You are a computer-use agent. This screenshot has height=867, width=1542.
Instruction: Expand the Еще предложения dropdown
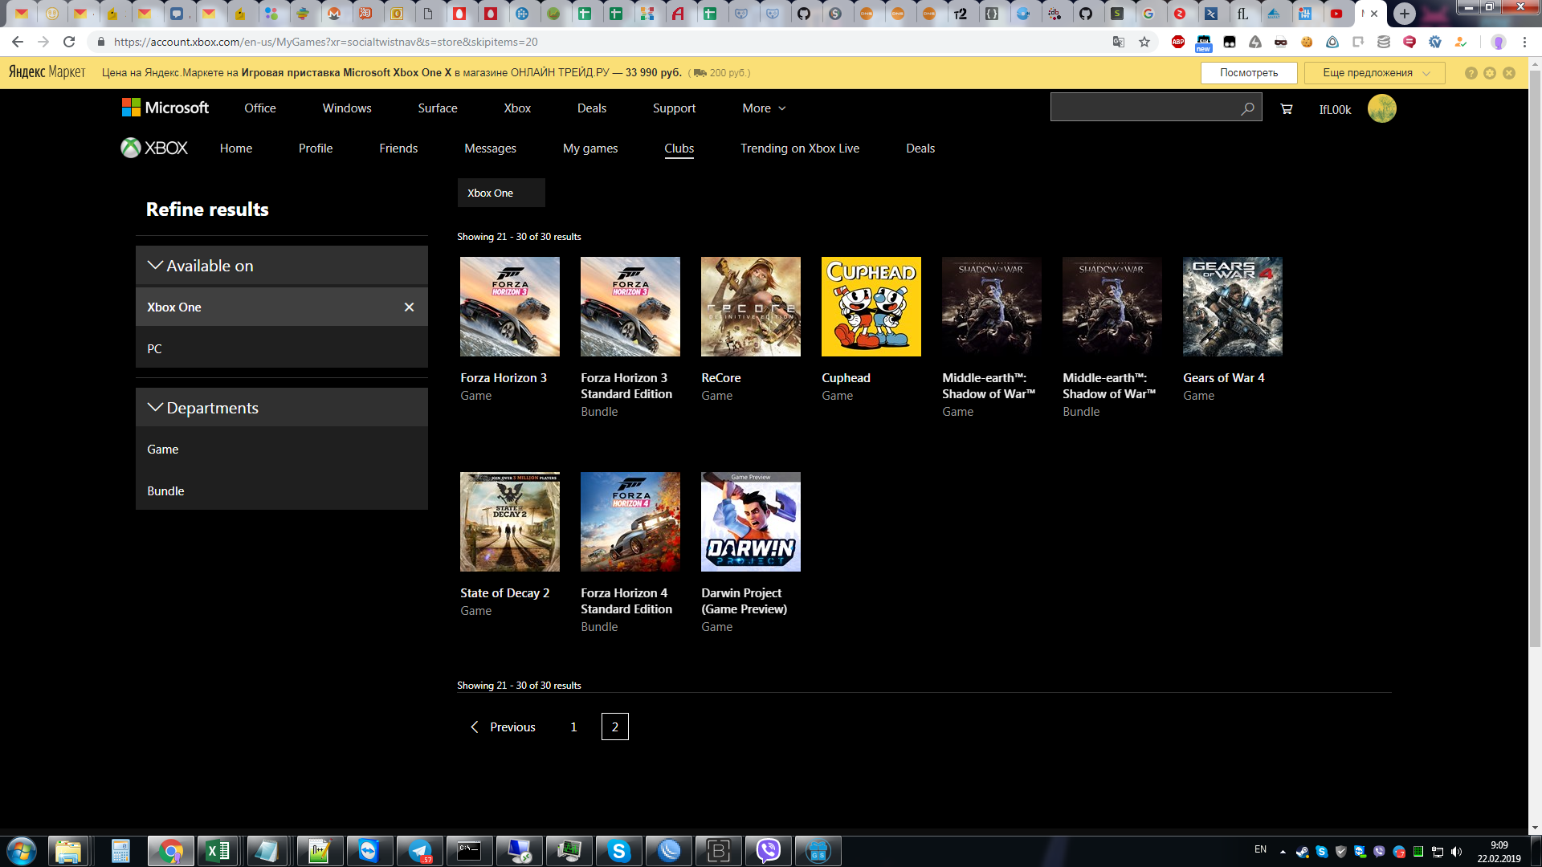(x=1374, y=73)
